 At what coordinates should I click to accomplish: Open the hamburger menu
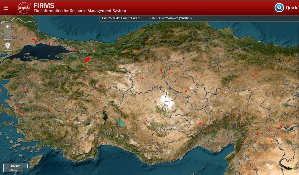[x=6, y=8]
